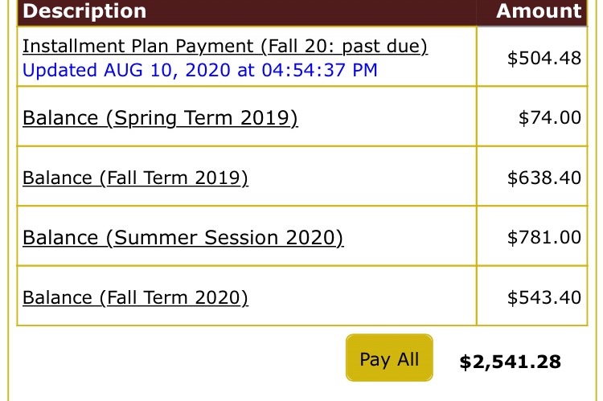Image resolution: width=603 pixels, height=401 pixels.
Task: Open the Installment Plan Payment link
Action: pyautogui.click(x=161, y=46)
